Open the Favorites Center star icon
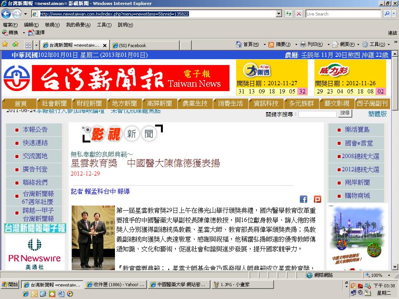 tap(5, 44)
